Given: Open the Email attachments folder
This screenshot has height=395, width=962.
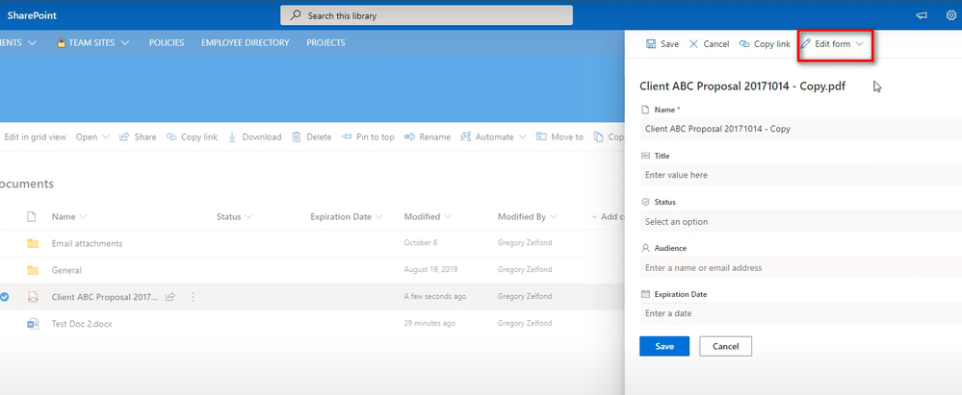Looking at the screenshot, I should (87, 243).
